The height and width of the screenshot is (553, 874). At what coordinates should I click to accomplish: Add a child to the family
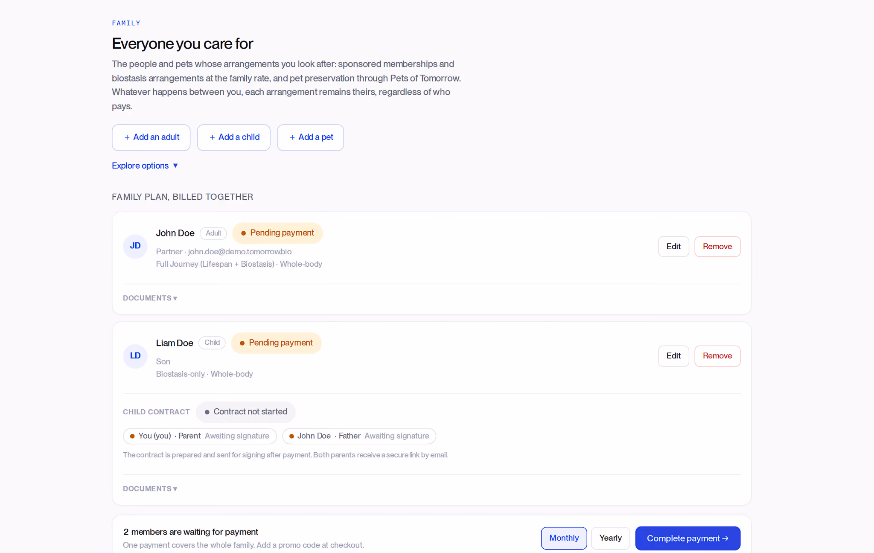pyautogui.click(x=233, y=137)
